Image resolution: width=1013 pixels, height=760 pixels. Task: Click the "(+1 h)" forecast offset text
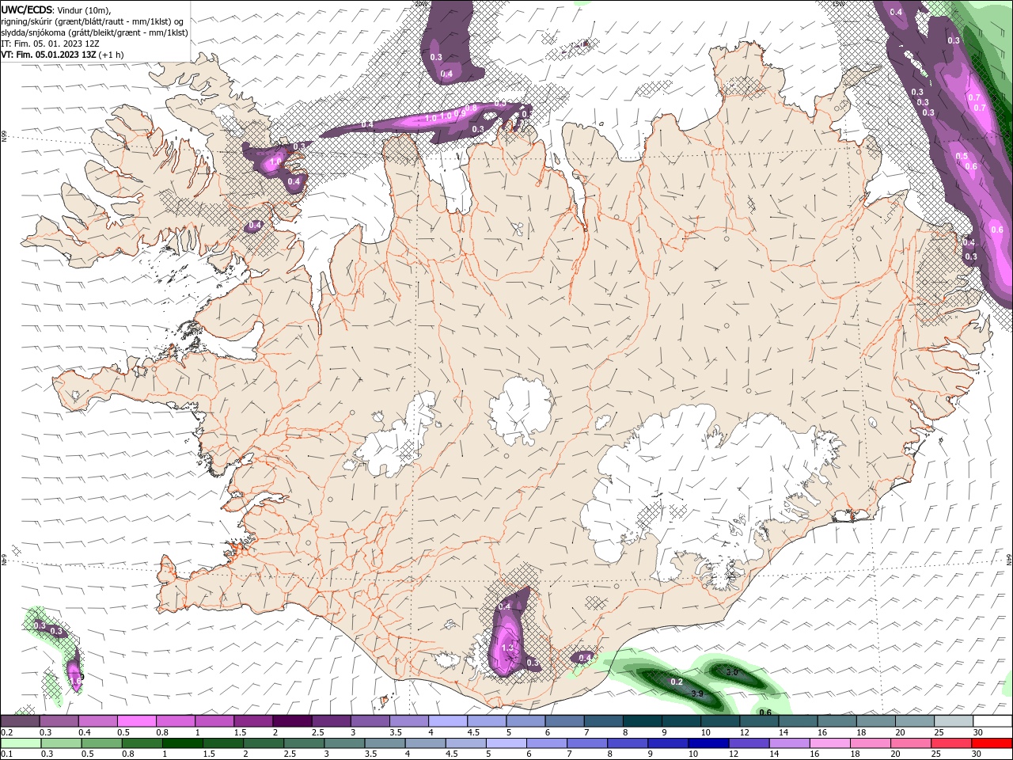[112, 55]
